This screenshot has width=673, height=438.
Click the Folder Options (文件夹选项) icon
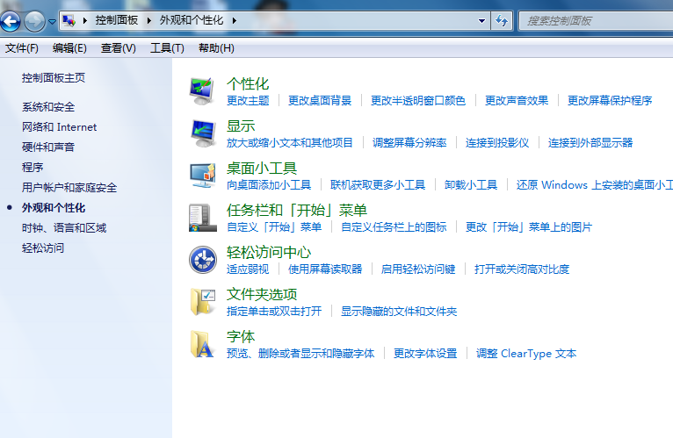pyautogui.click(x=203, y=302)
